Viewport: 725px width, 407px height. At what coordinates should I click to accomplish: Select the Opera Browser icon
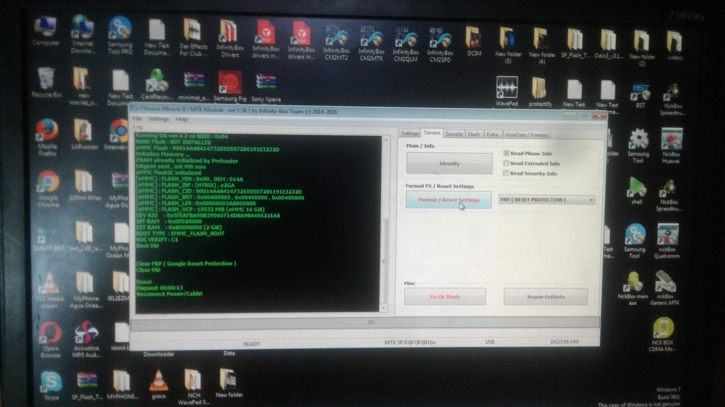click(x=50, y=340)
